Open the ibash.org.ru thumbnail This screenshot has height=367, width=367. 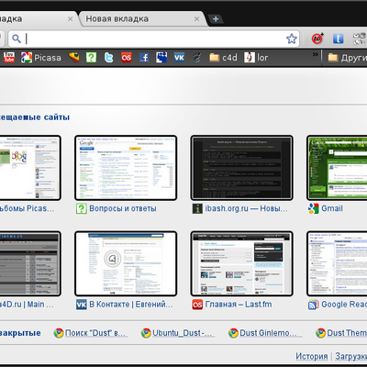coord(241,168)
